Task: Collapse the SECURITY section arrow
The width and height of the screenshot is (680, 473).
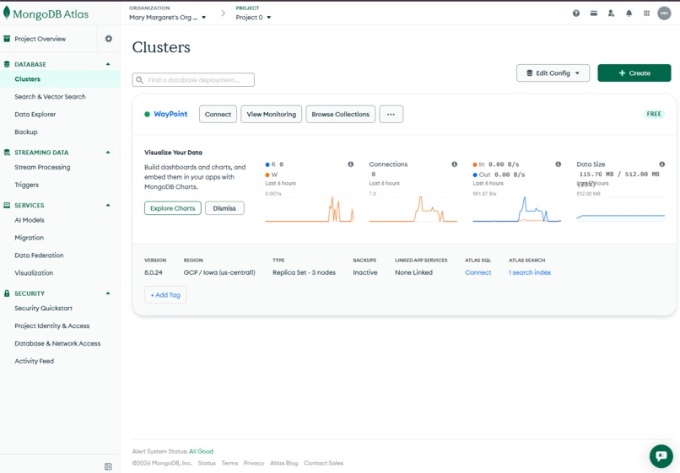Action: [108, 293]
